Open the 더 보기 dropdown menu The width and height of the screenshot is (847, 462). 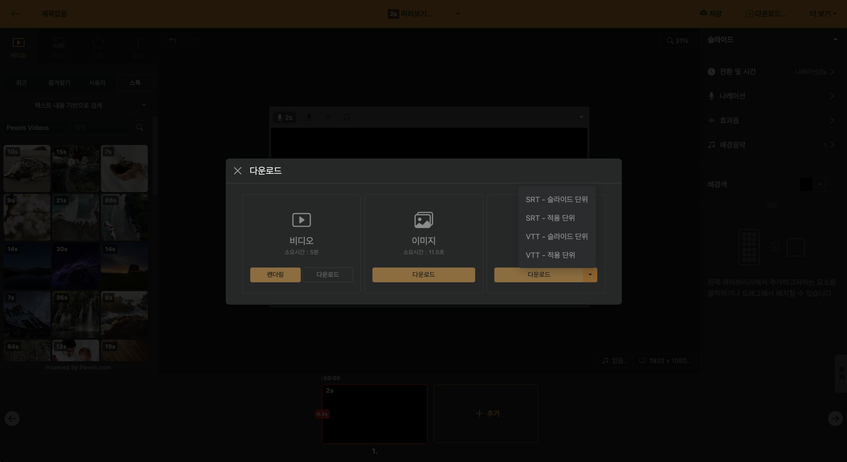tap(823, 14)
